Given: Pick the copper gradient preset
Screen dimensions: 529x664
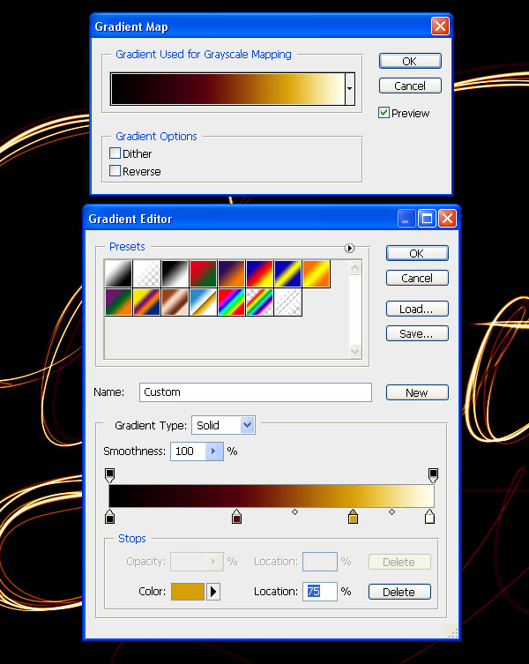Looking at the screenshot, I should pyautogui.click(x=175, y=302).
